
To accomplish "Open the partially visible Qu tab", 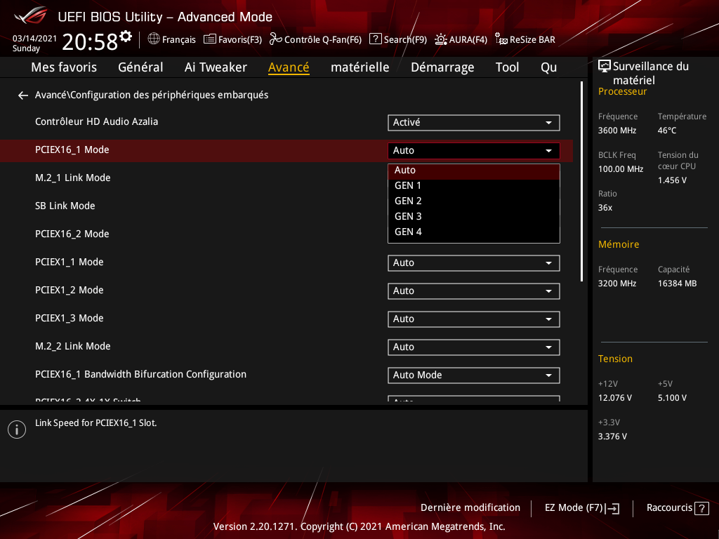I will [x=548, y=67].
